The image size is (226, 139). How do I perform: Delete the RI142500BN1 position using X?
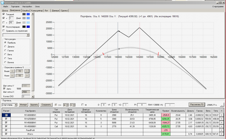[x=221, y=119]
